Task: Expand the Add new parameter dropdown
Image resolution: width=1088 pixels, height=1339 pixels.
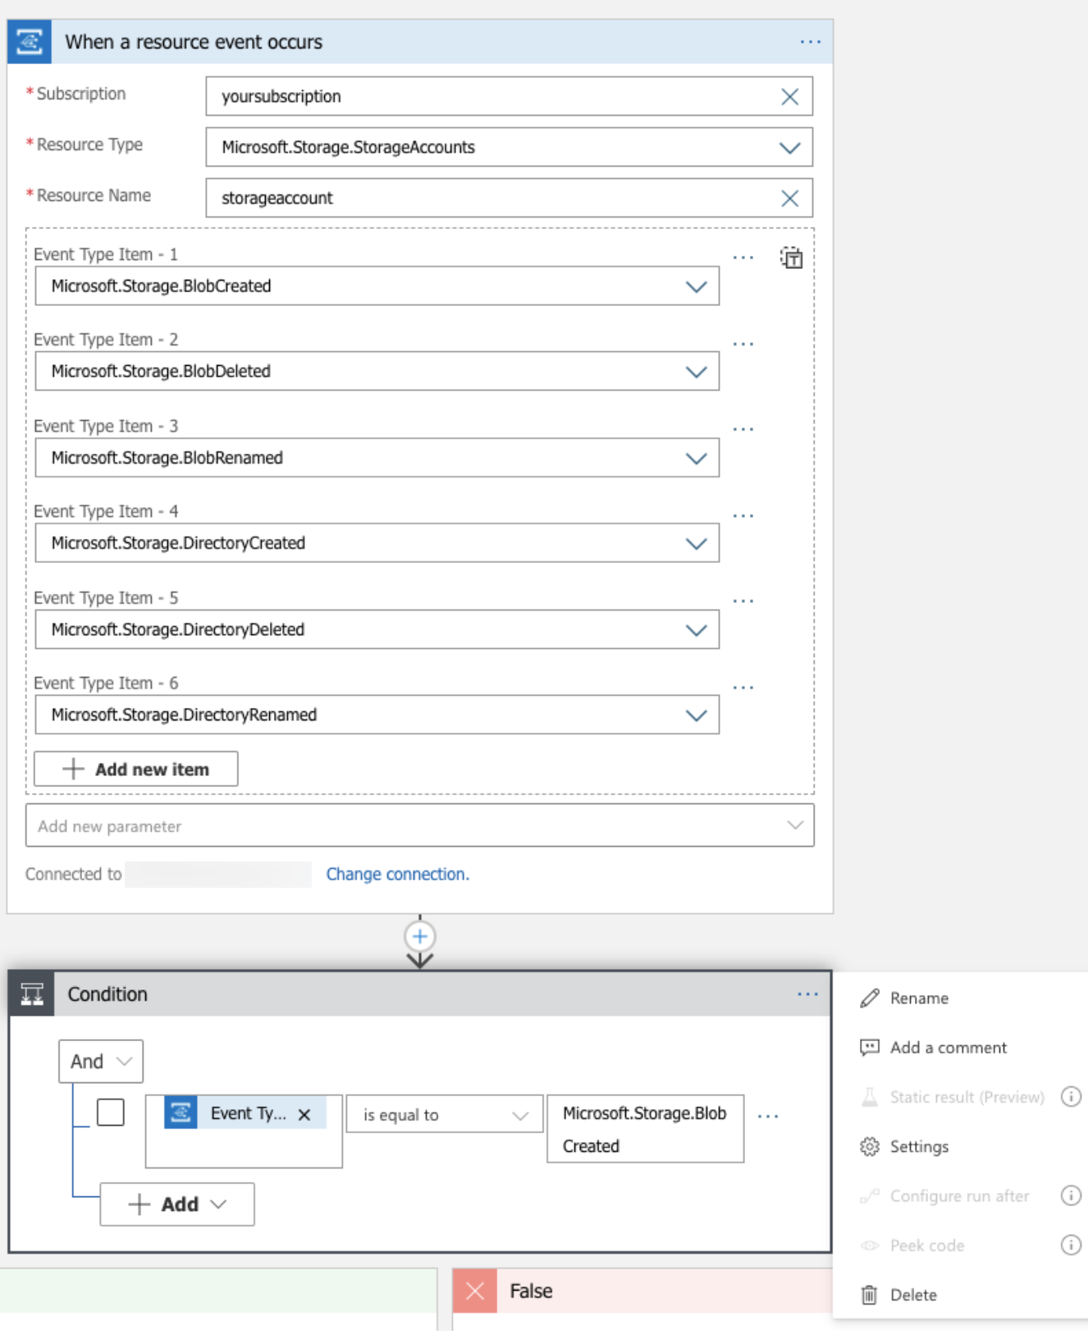Action: [794, 825]
